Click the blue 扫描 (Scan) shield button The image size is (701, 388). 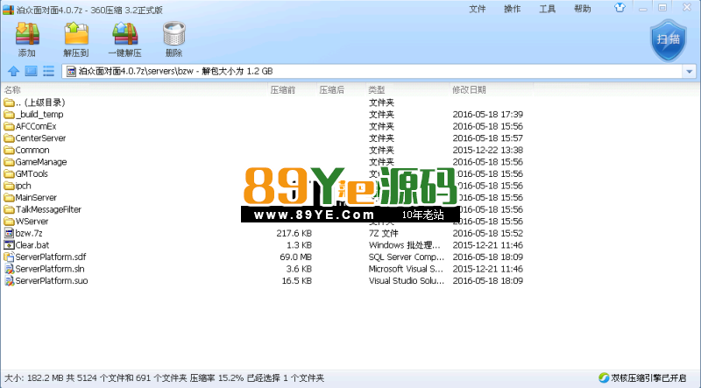point(668,40)
